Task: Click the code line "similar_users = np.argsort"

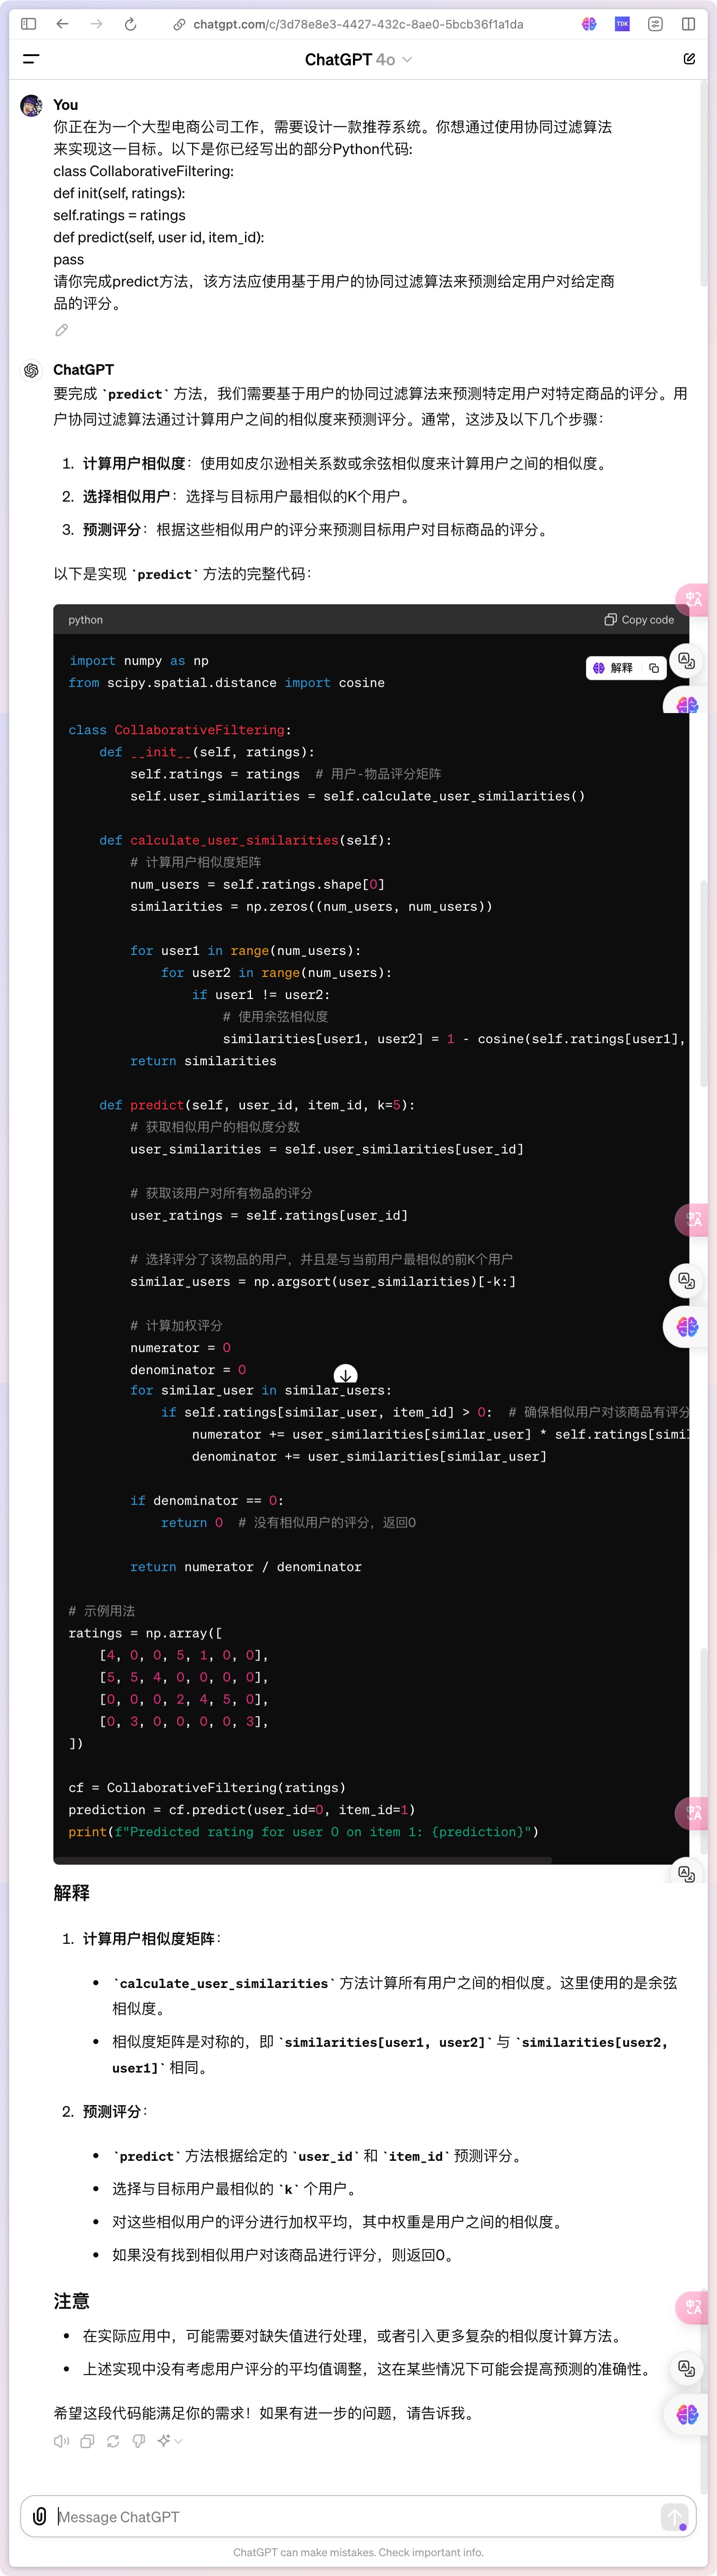Action: coord(323,1281)
